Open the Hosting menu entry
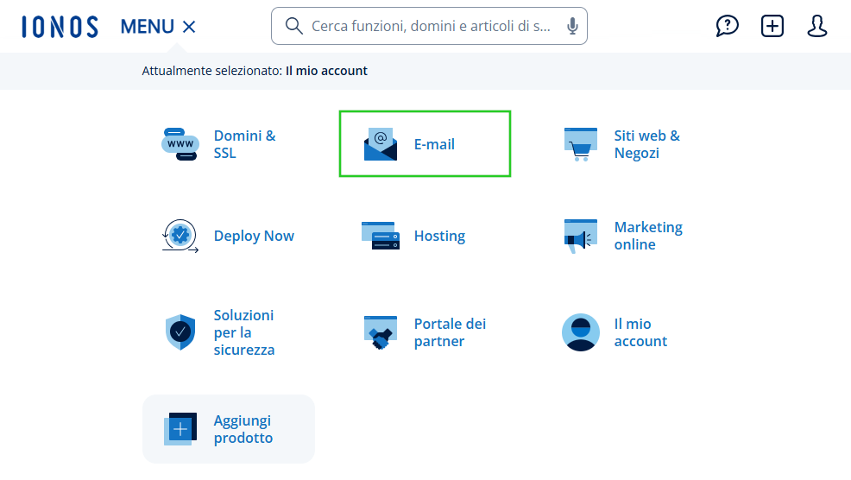851x480 pixels. click(439, 236)
